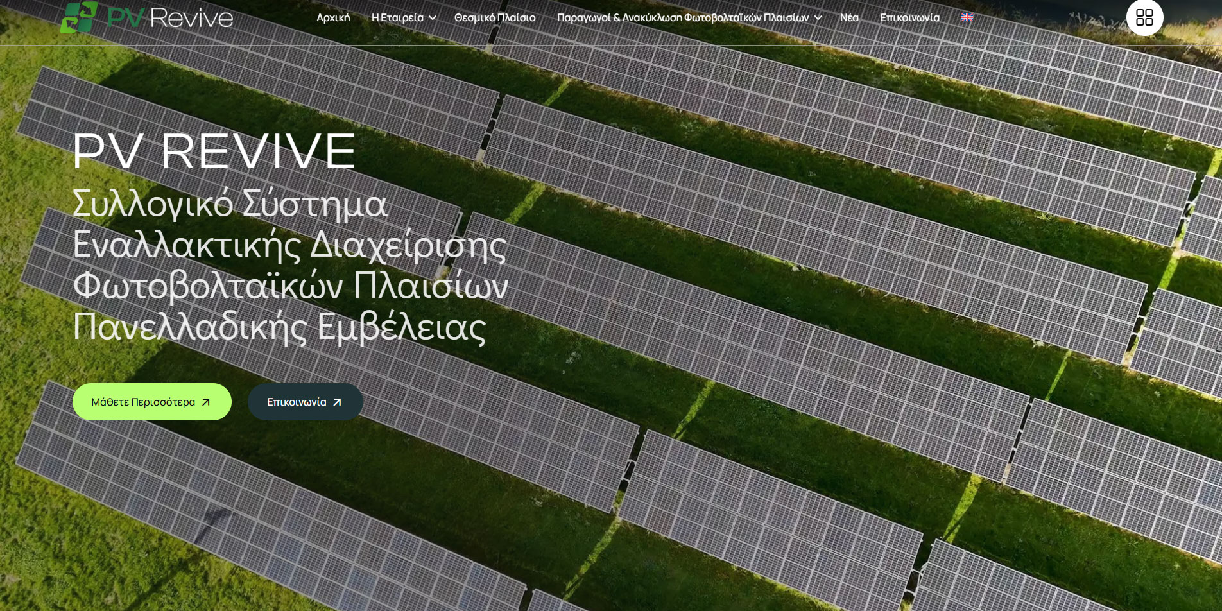Click the Πανελλαδικής Εμβέλειας tagline line

tap(279, 327)
